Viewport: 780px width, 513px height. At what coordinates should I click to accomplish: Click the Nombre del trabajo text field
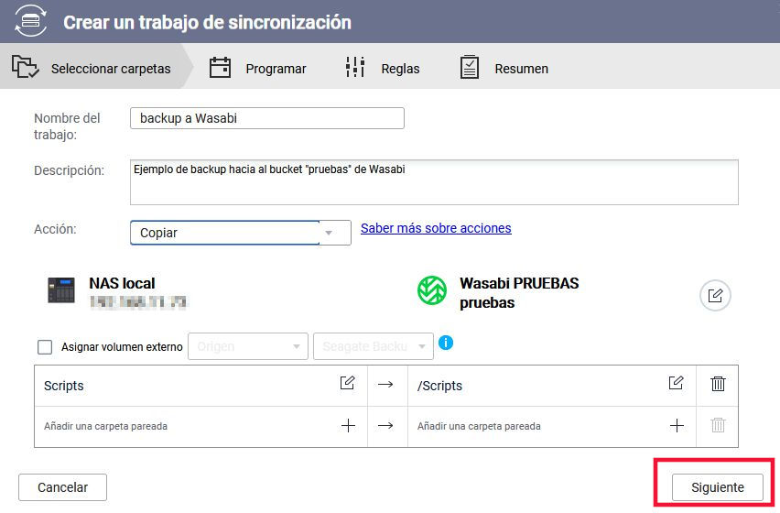(266, 118)
